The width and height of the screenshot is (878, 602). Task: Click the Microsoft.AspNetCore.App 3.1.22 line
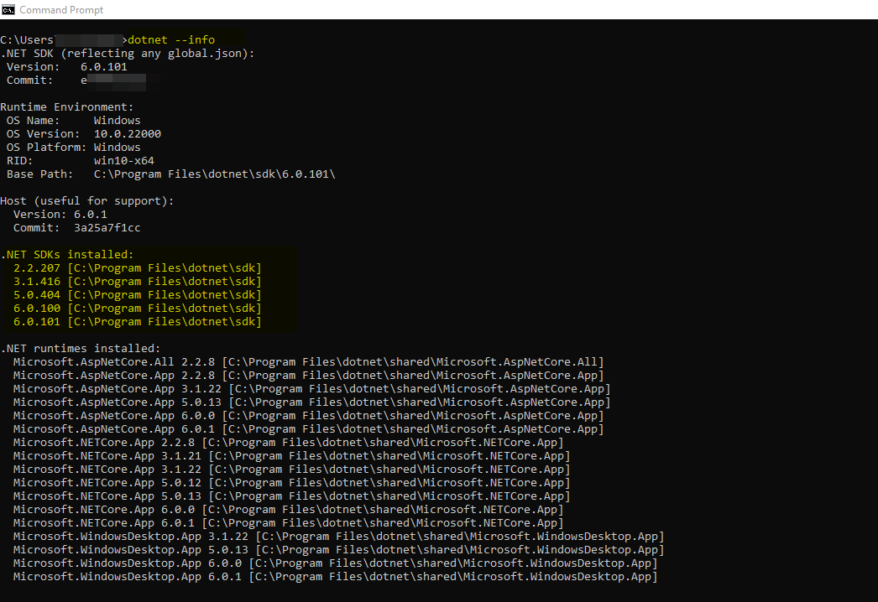[x=312, y=389]
